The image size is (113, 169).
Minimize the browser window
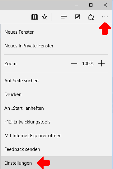77,5
